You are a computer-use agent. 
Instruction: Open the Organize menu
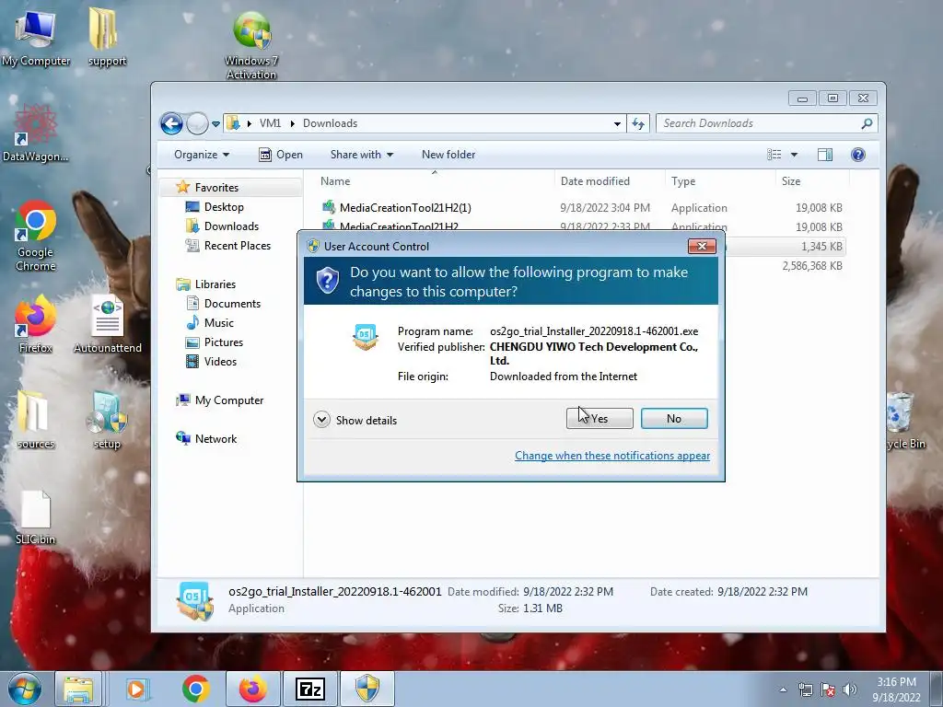point(202,155)
